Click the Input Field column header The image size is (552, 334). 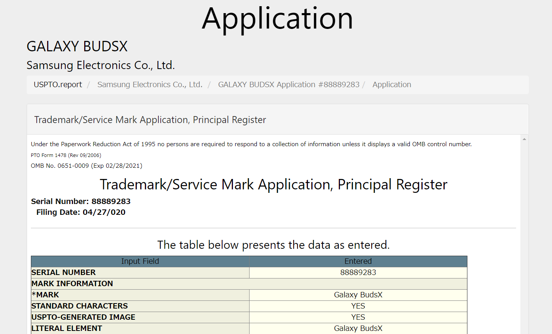(x=140, y=261)
